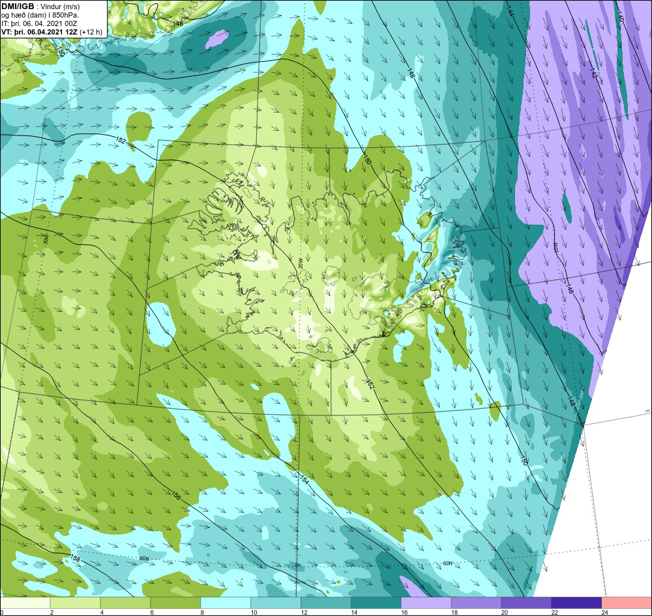The width and height of the screenshot is (652, 616).
Task: Choose the 6–8 m/s dark green legend swatch
Action: coord(175,603)
